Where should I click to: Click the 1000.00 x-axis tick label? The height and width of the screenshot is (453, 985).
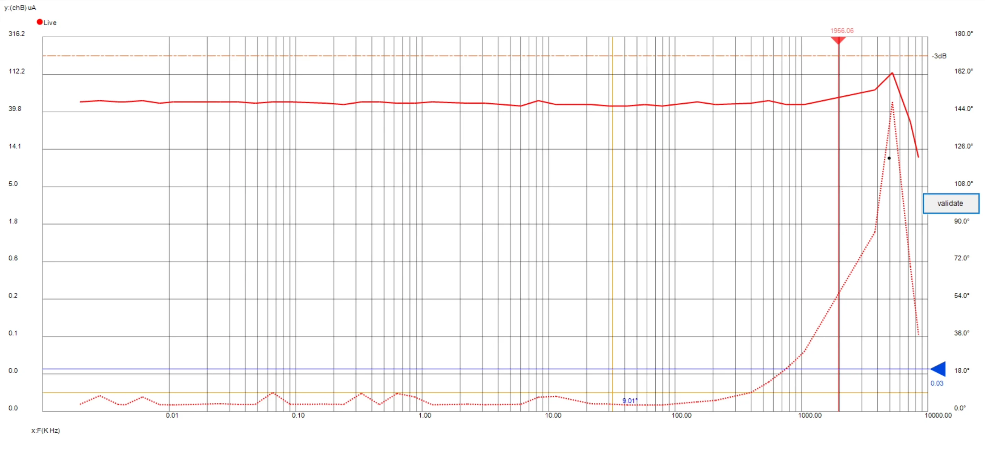click(x=810, y=416)
